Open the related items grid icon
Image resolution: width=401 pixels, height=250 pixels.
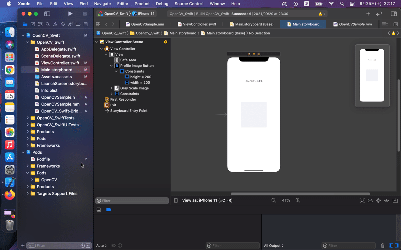pos(98,24)
